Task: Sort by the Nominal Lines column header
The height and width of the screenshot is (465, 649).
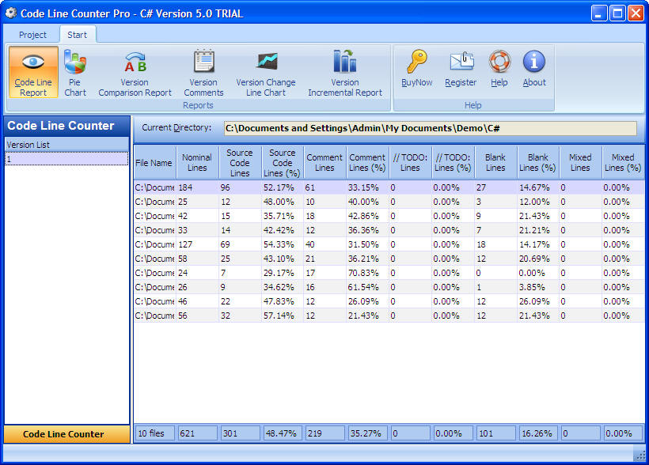Action: [x=196, y=163]
